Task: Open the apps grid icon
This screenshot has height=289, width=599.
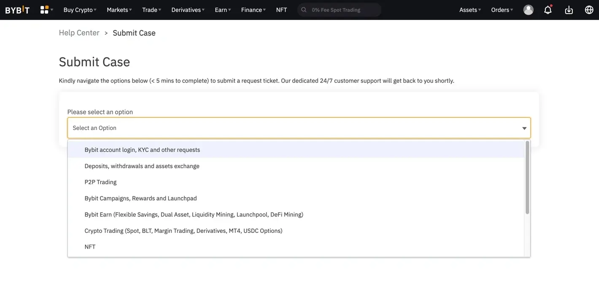Action: 44,10
